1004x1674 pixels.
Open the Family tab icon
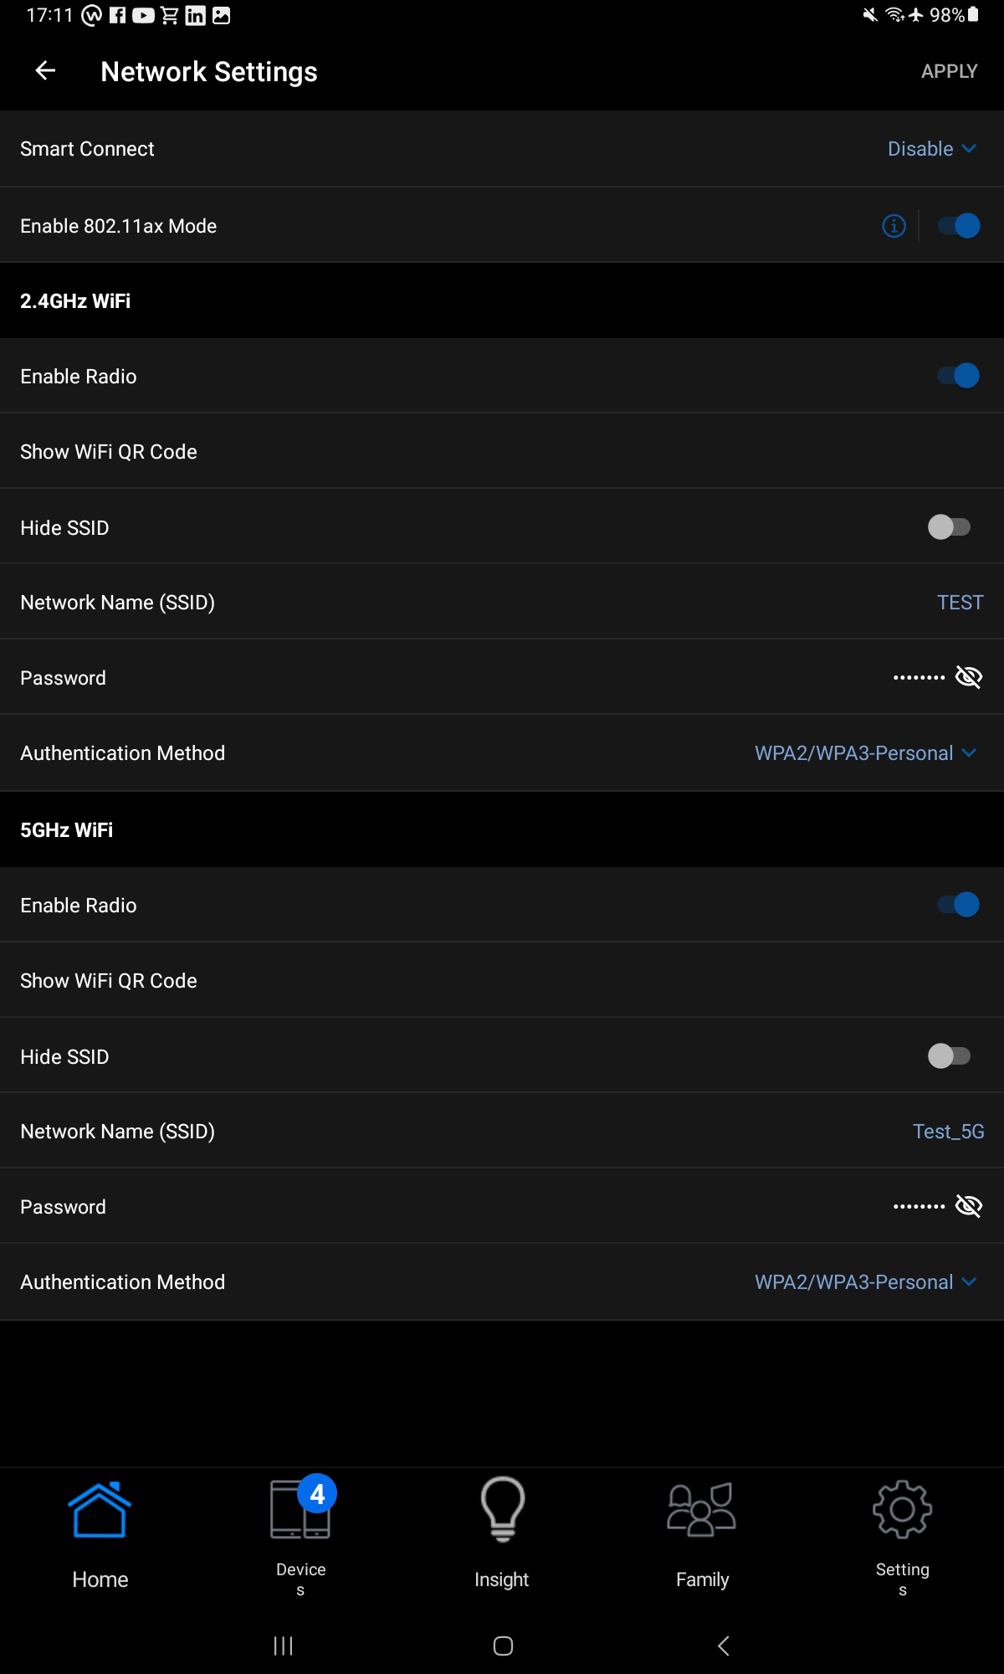click(x=702, y=1511)
